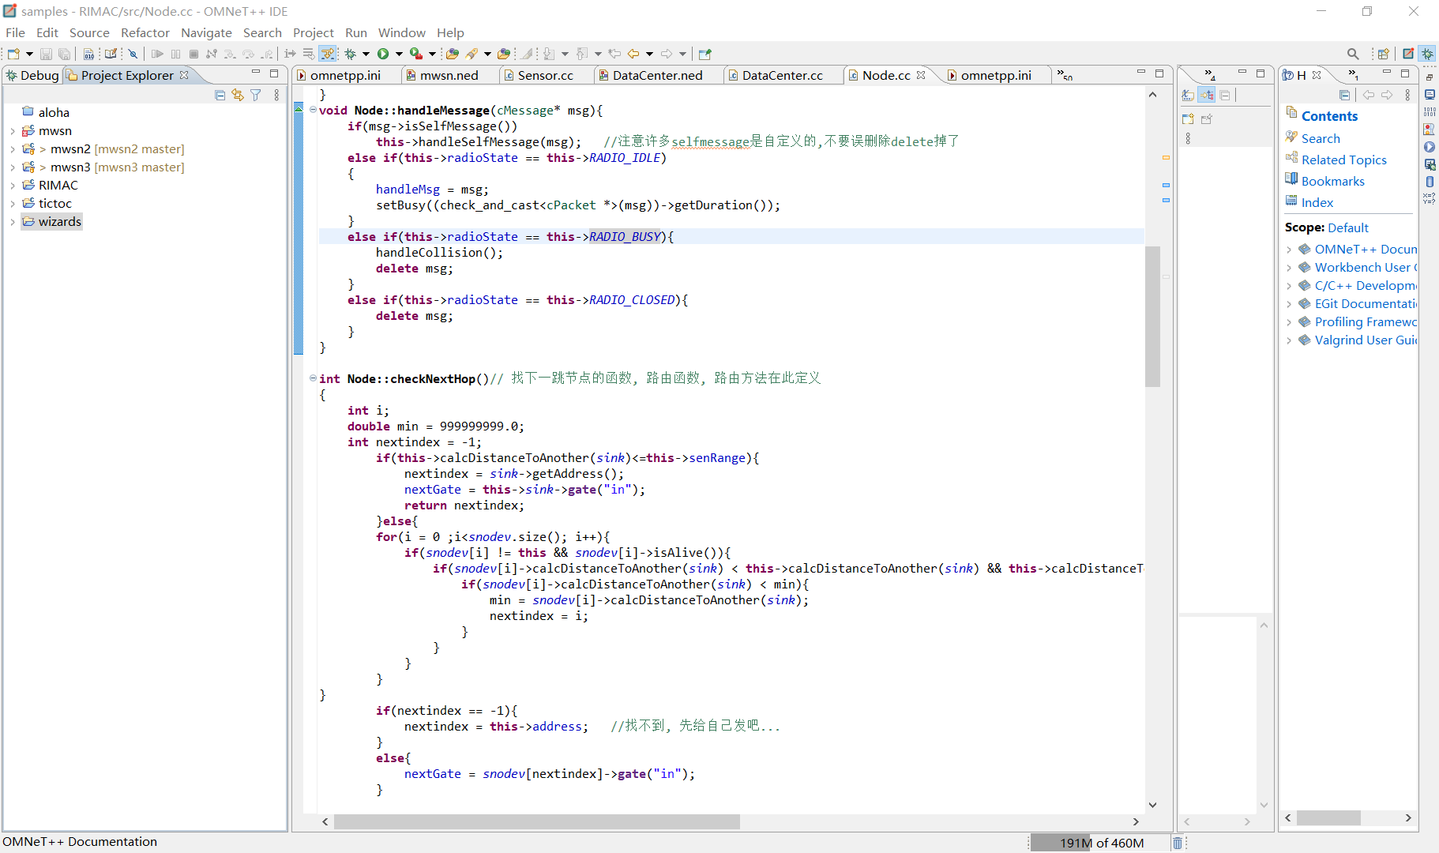Switch to the Debug perspective bug icon

pyautogui.click(x=1427, y=54)
